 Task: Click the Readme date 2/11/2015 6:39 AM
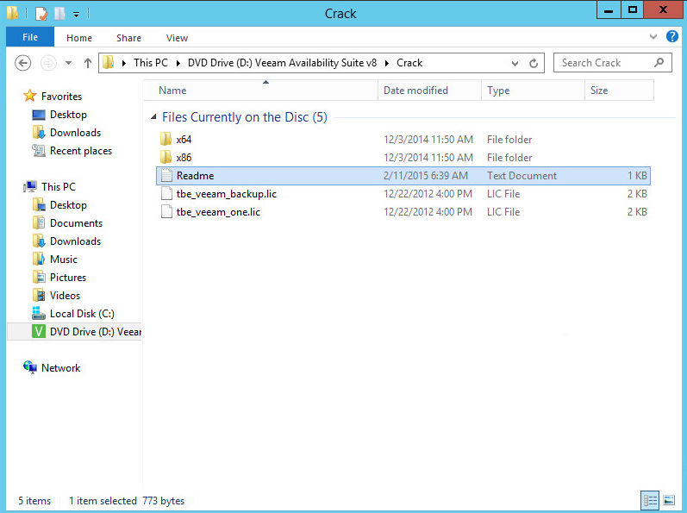point(426,176)
